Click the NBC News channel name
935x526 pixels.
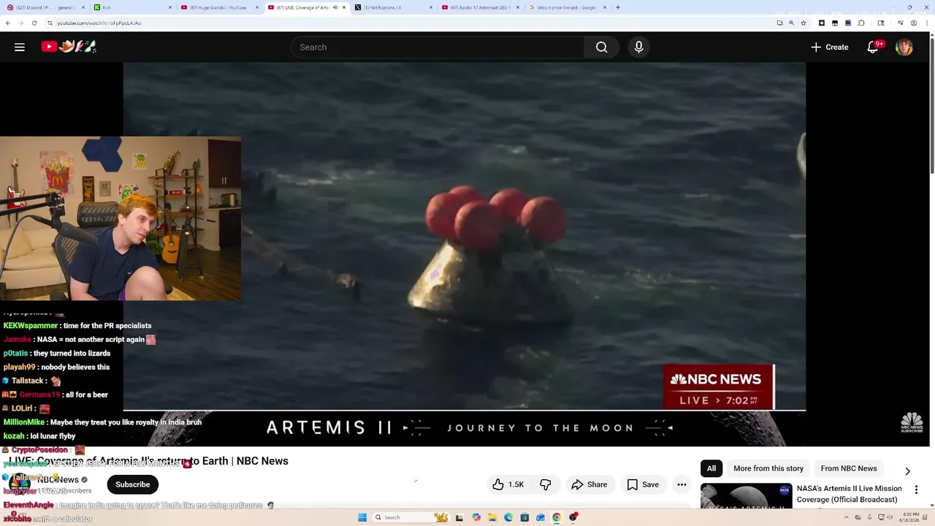click(x=58, y=480)
